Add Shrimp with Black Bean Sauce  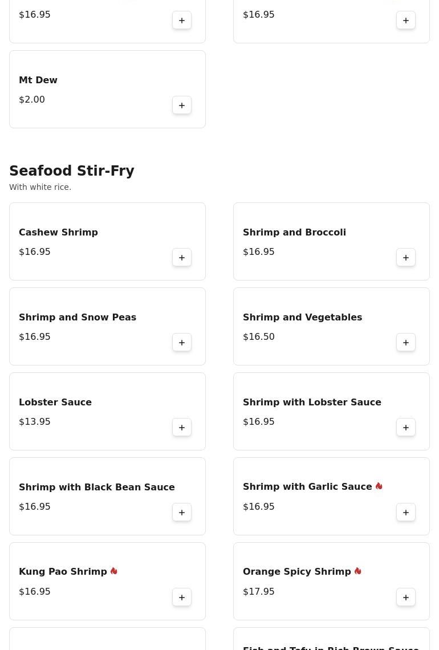click(182, 513)
